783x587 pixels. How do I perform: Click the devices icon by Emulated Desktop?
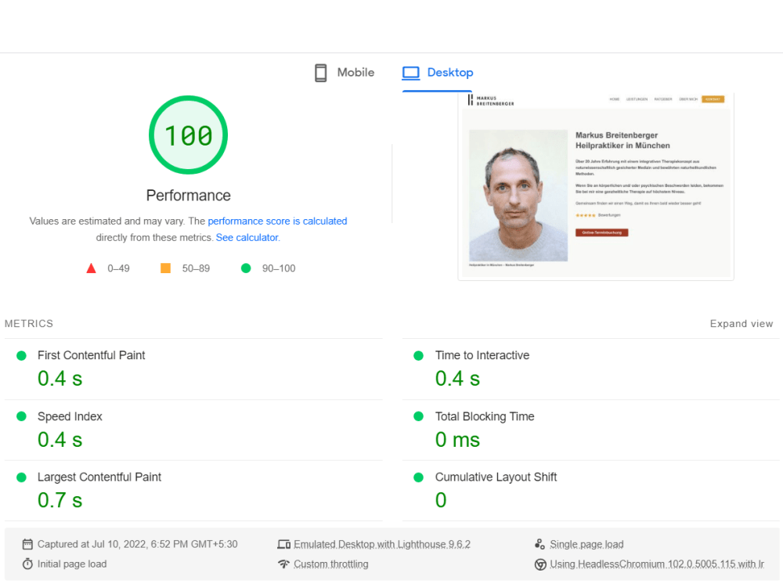[283, 544]
